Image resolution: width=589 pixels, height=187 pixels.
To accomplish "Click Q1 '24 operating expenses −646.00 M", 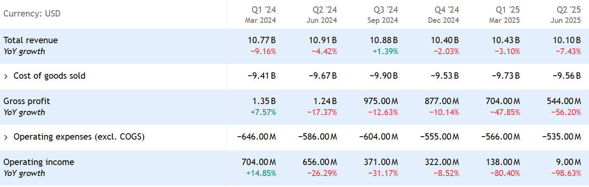I will 257,137.
